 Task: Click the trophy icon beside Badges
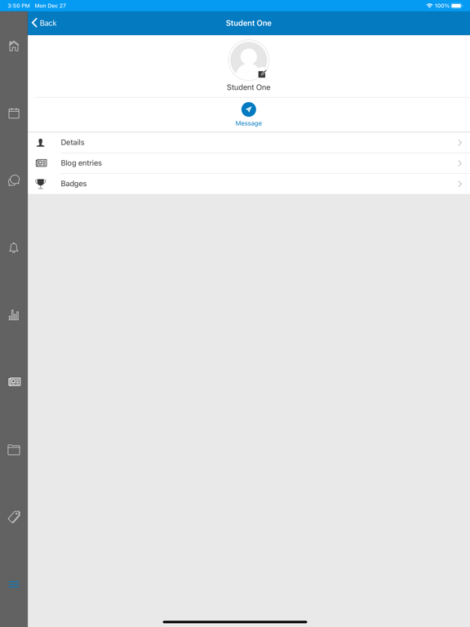(40, 184)
